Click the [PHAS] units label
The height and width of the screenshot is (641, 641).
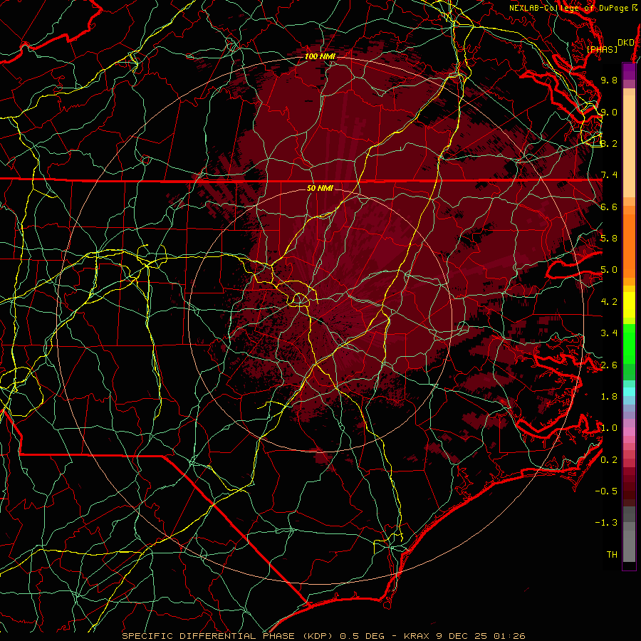click(x=602, y=50)
